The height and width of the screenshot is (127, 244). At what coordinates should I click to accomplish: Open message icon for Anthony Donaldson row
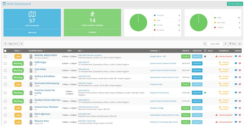pyautogui.click(x=236, y=77)
